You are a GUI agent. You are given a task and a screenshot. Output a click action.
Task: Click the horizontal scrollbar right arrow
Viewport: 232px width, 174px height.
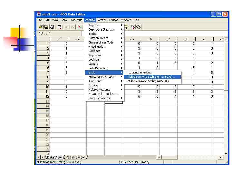220,157
